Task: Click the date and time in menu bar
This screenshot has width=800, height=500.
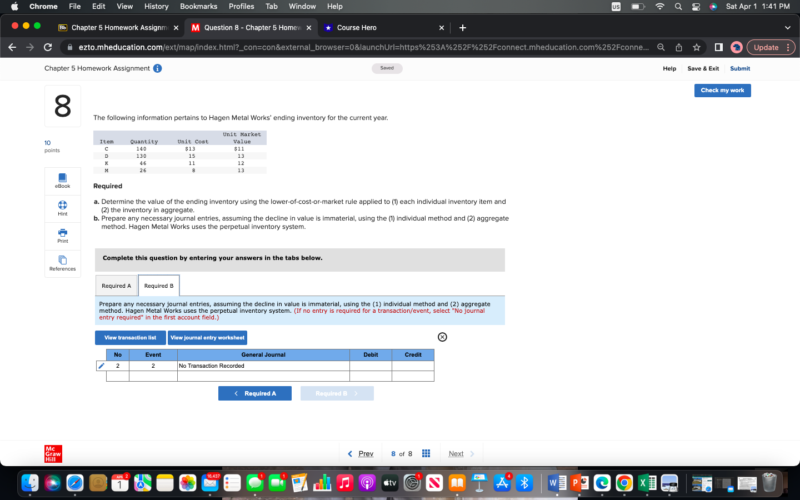Action: [x=758, y=7]
